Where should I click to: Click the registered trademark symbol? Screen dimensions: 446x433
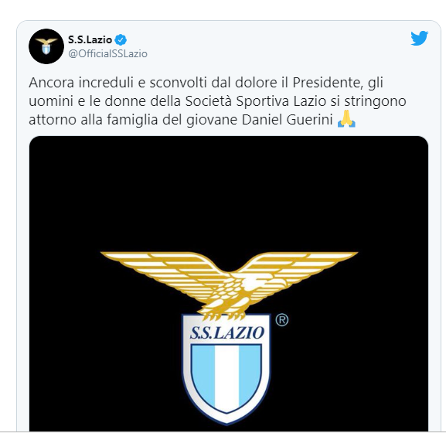(x=281, y=320)
